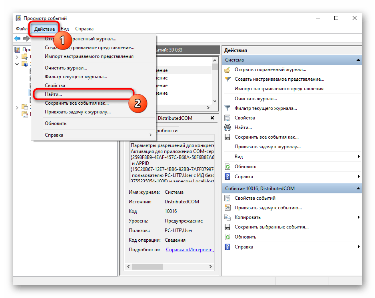Click the Копировать icon in event actions
This screenshot has width=375, height=298.
(227, 217)
